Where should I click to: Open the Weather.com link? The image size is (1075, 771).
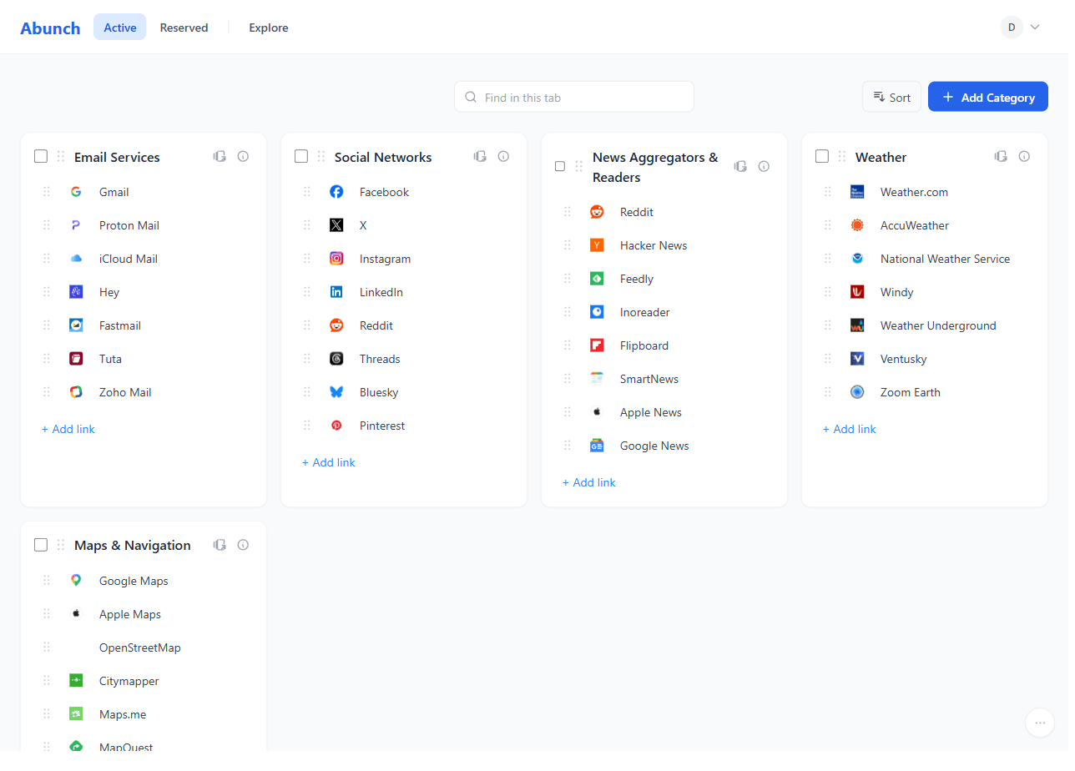pos(914,192)
